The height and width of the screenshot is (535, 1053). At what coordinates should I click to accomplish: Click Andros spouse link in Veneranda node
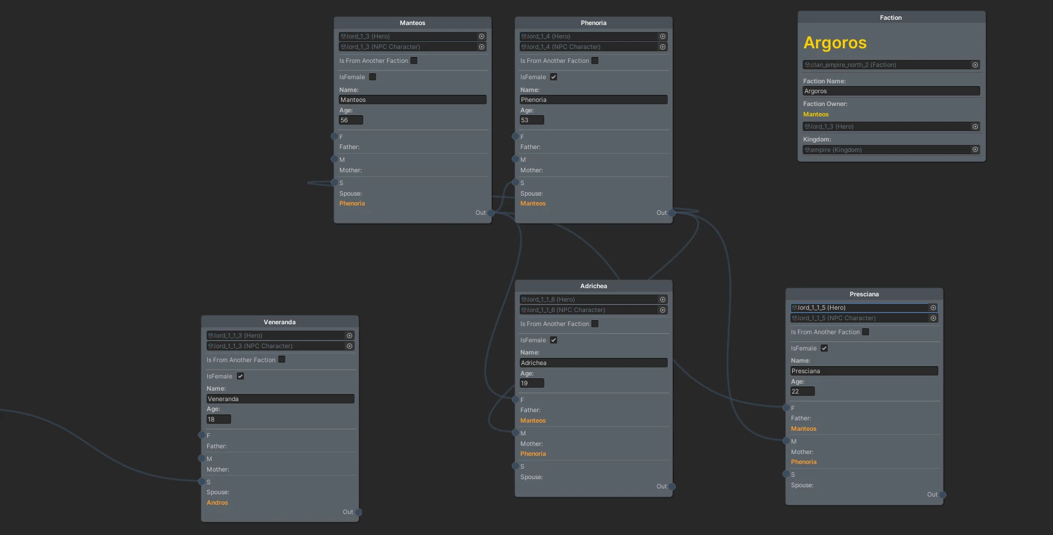point(217,502)
